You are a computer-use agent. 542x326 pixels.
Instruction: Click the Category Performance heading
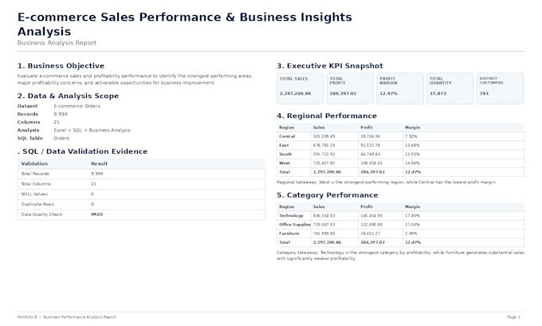coord(328,195)
